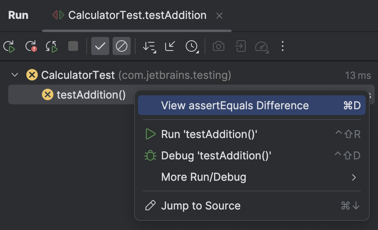Collapse all test results icon

170,46
